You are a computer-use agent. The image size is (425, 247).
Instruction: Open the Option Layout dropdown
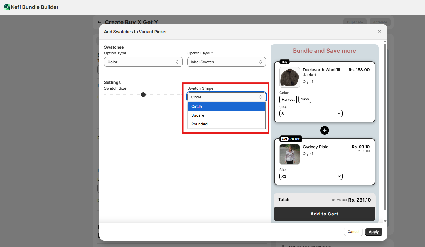coord(226,62)
